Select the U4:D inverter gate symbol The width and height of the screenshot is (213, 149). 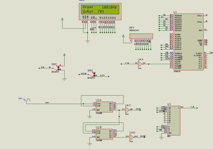pos(132,137)
